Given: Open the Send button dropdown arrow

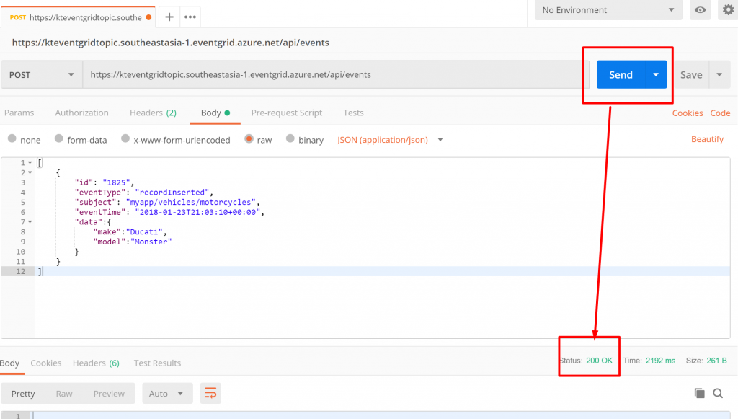Looking at the screenshot, I should pyautogui.click(x=656, y=74).
